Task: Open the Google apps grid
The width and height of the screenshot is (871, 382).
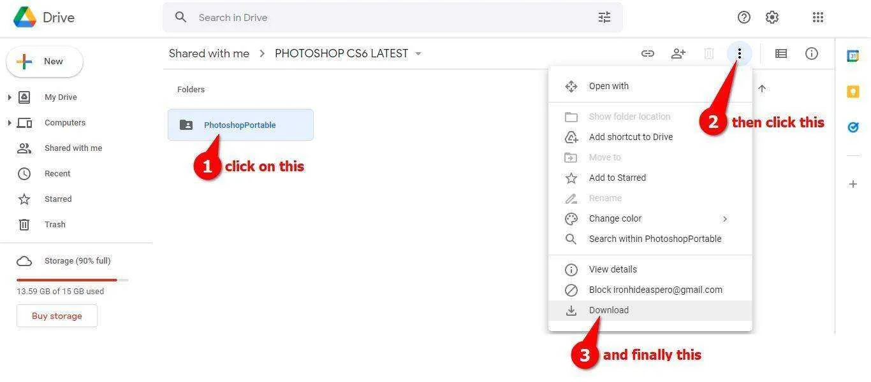Action: tap(818, 17)
